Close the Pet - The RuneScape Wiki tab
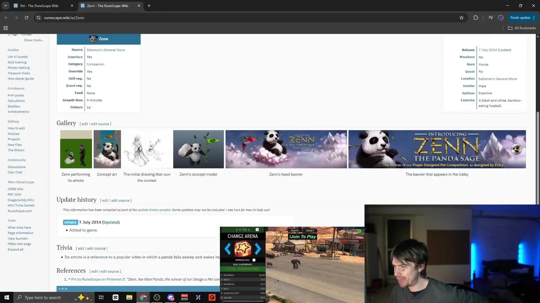Image resolution: width=540 pixels, height=303 pixels. click(72, 6)
